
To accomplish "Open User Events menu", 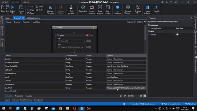I will pos(108,10).
